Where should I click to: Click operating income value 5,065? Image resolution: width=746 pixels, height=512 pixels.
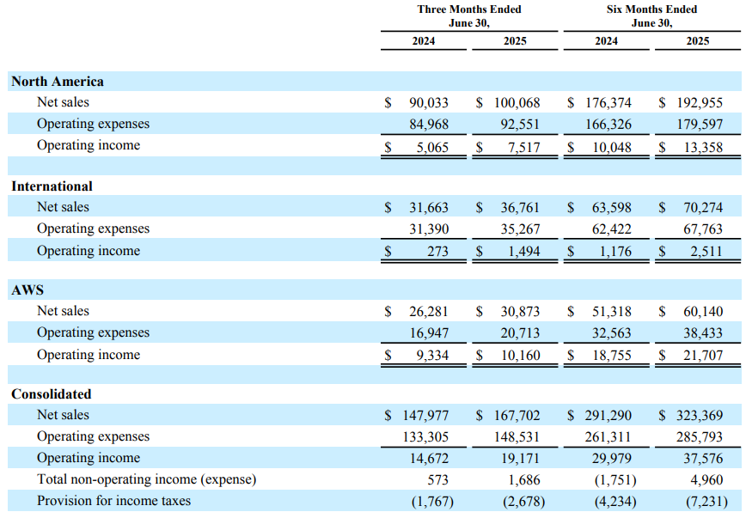tap(432, 148)
